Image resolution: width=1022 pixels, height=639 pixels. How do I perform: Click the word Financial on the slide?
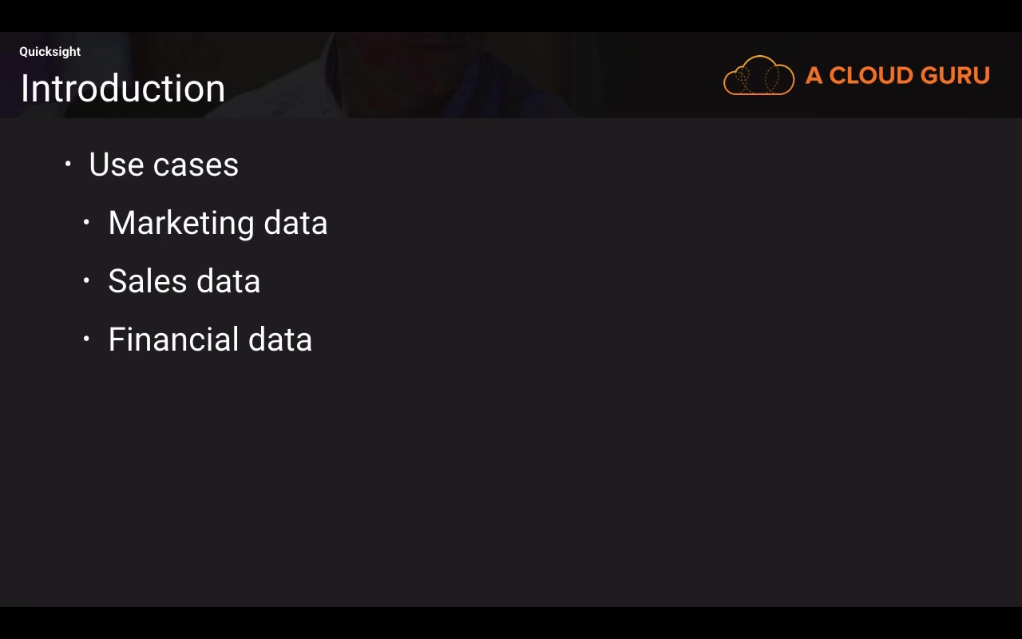(x=173, y=339)
